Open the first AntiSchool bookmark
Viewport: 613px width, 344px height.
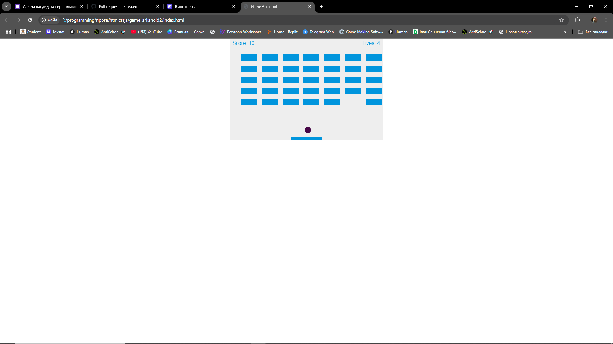pyautogui.click(x=110, y=32)
